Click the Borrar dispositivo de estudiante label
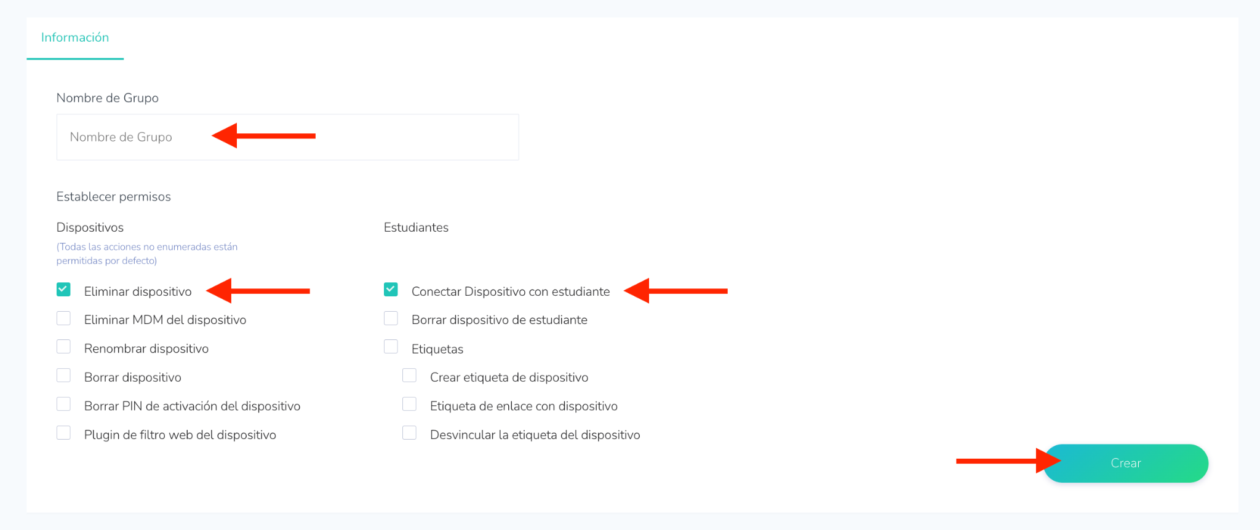Screen dimensions: 1260x530 tap(499, 320)
